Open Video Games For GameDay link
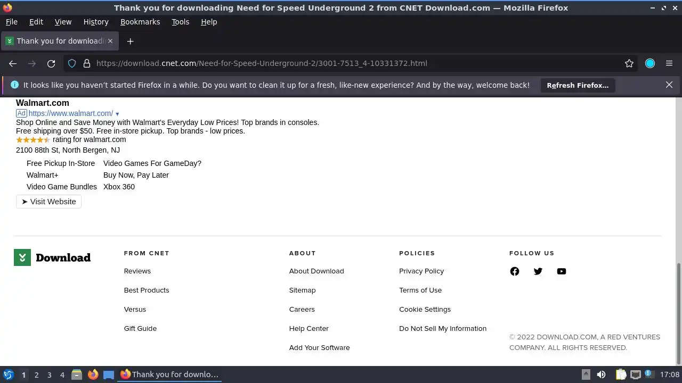This screenshot has width=682, height=383. [x=152, y=163]
